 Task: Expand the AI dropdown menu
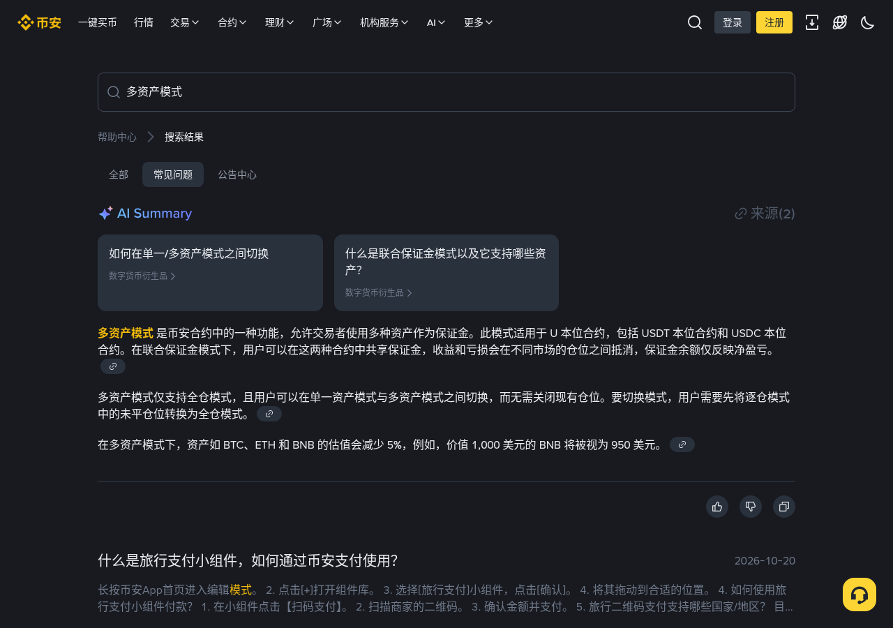(436, 22)
